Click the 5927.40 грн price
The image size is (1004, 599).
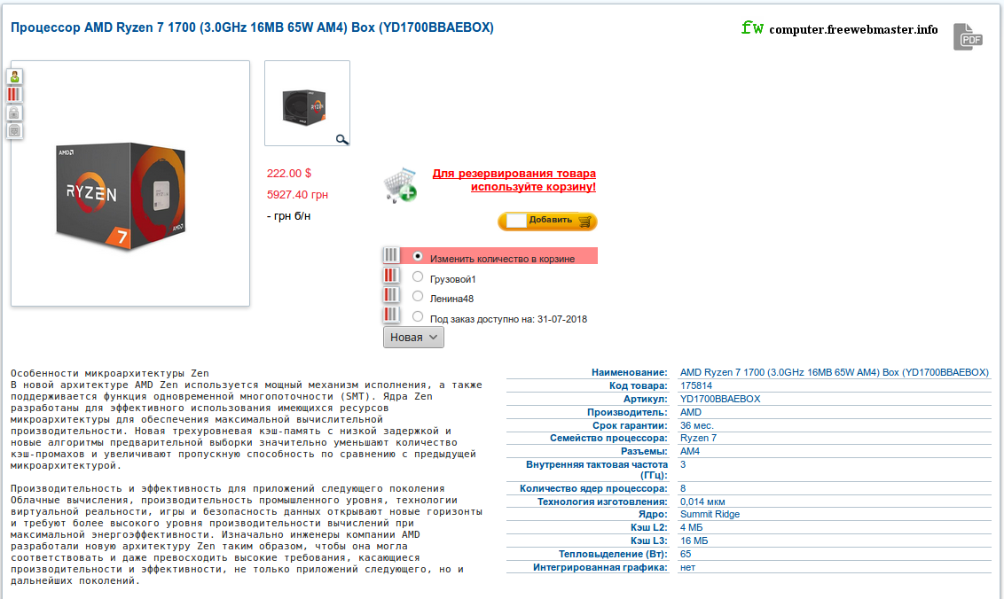click(297, 195)
